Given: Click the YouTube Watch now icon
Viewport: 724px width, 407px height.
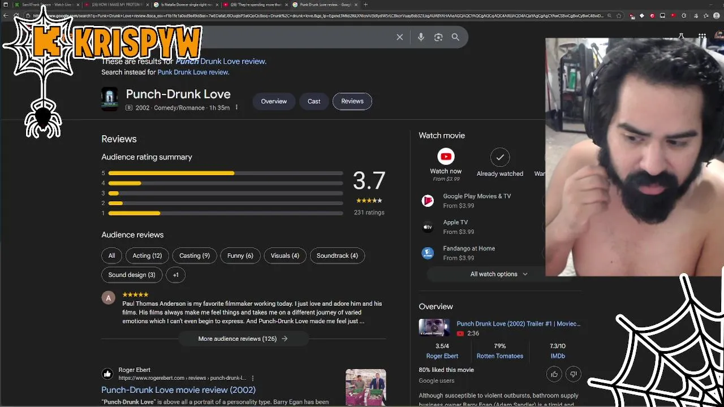Looking at the screenshot, I should 446,157.
